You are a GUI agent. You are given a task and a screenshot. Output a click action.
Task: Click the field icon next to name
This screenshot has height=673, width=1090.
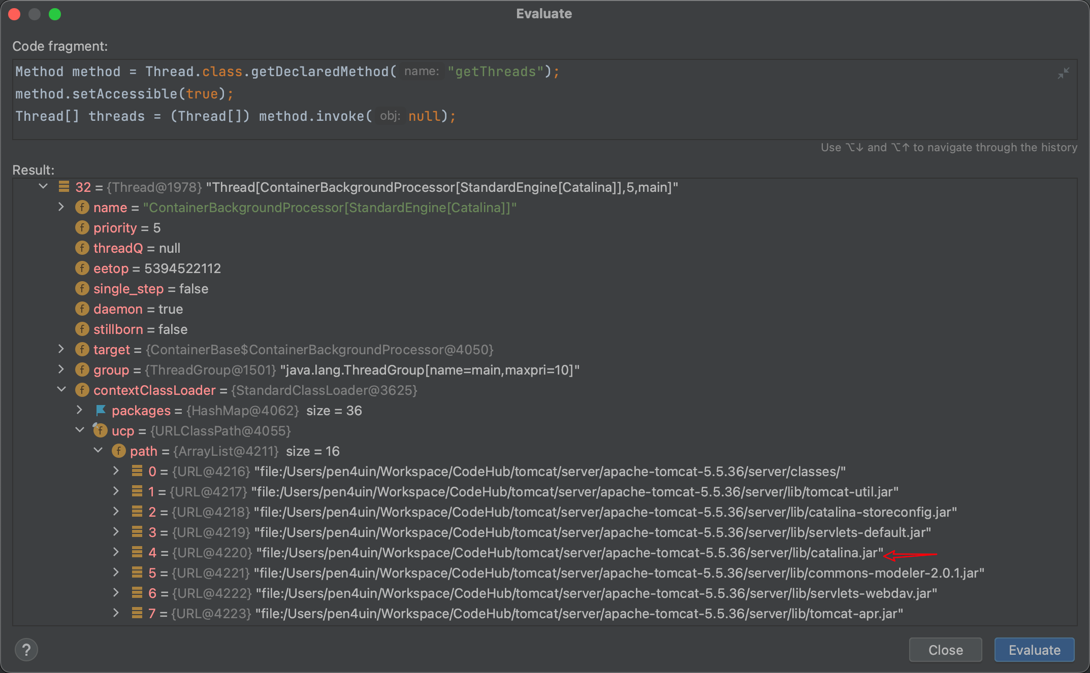pos(82,207)
